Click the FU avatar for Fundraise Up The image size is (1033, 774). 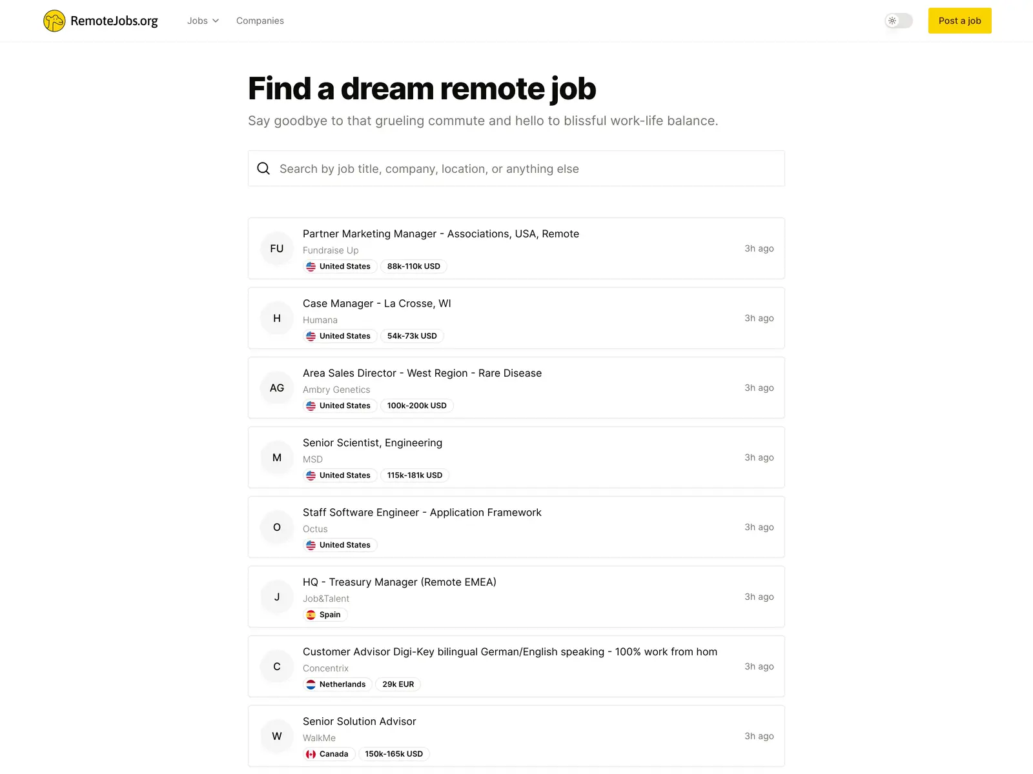coord(277,248)
